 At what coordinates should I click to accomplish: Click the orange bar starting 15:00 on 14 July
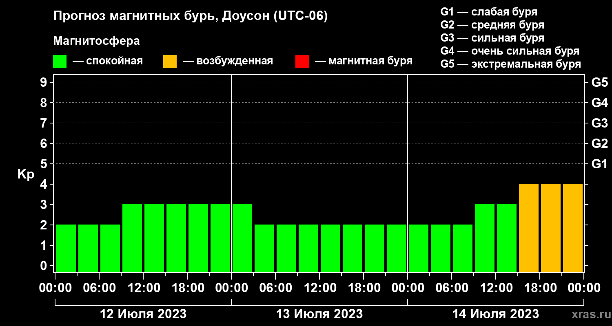coord(529,228)
